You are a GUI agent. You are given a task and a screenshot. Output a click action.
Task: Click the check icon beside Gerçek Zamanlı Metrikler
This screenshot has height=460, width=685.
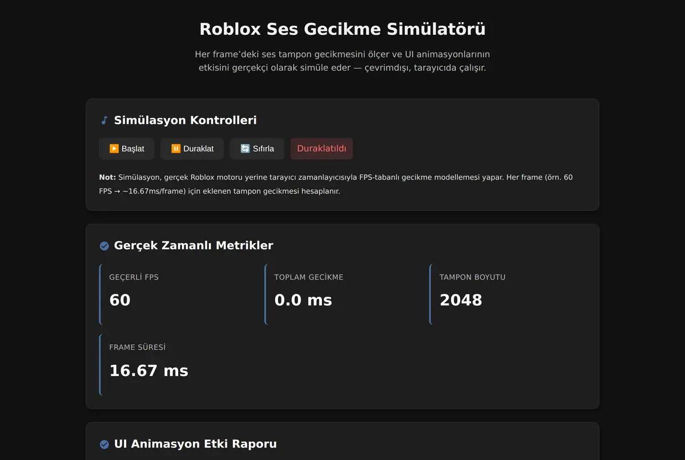point(104,246)
